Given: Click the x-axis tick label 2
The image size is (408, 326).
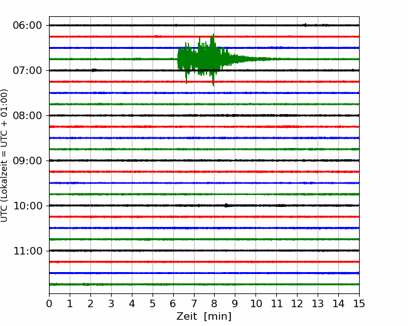Looking at the screenshot, I should [x=90, y=303].
